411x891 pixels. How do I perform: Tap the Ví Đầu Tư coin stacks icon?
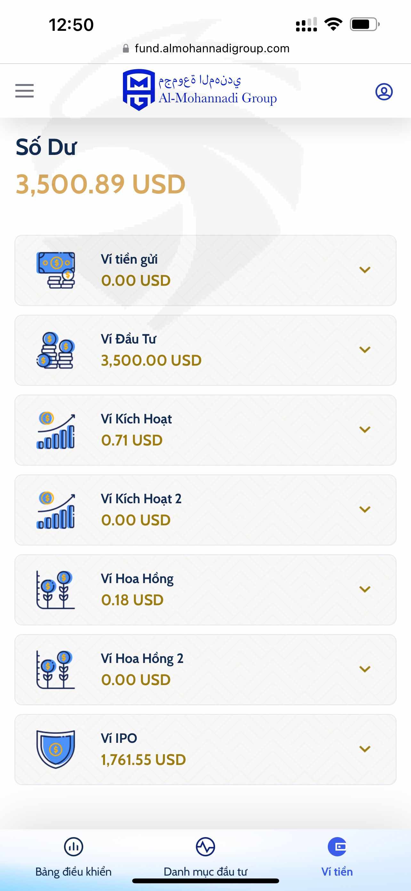(x=56, y=350)
